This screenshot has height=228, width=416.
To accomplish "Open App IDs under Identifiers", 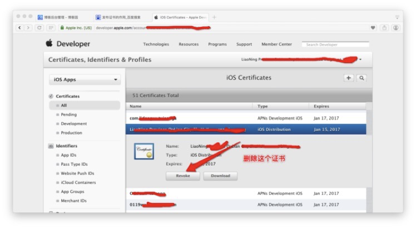I will (68, 155).
